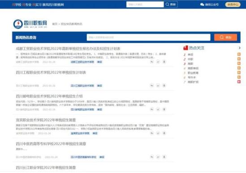The width and height of the screenshot is (246, 173).
Task: Click middle share icon in 四川中医药高等专科学校 row
Action: [158, 157]
